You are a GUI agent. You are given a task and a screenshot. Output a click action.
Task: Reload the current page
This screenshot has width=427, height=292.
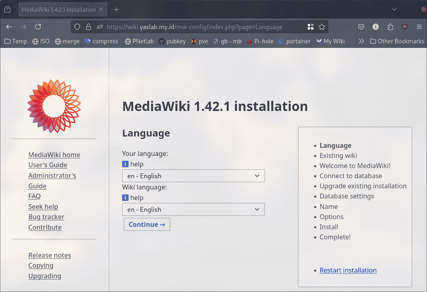(x=38, y=27)
